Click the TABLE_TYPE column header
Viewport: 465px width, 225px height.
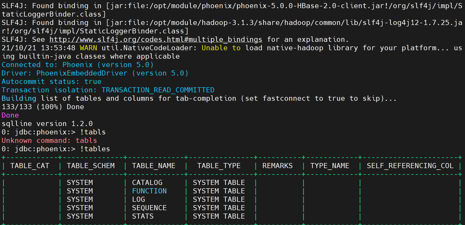point(219,166)
